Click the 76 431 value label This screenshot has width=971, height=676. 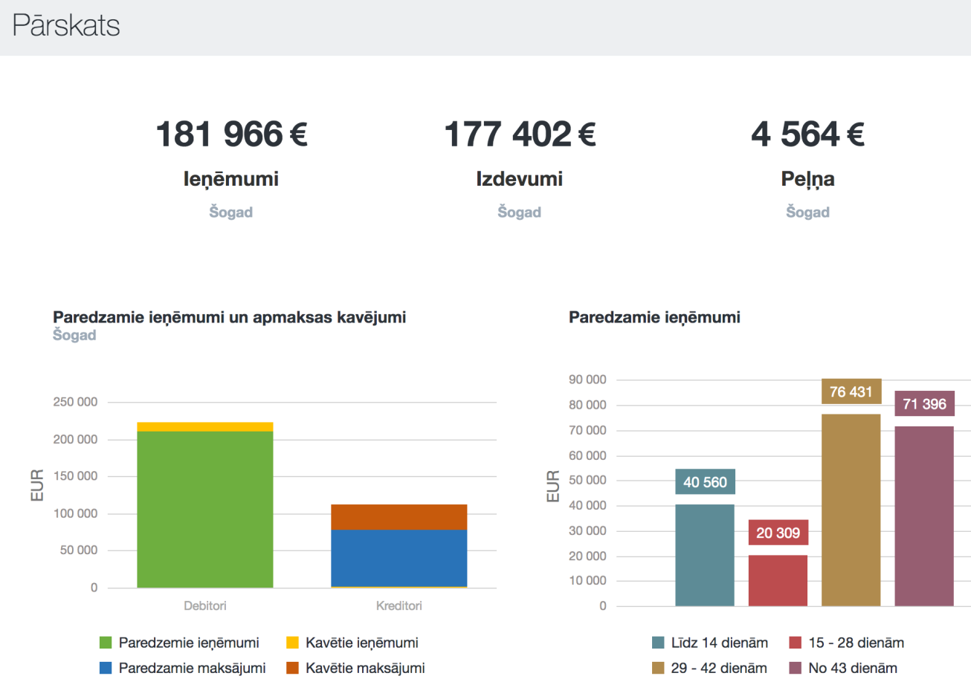tap(851, 391)
